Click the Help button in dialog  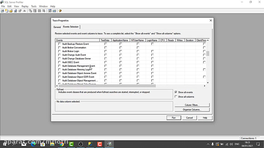205,118
